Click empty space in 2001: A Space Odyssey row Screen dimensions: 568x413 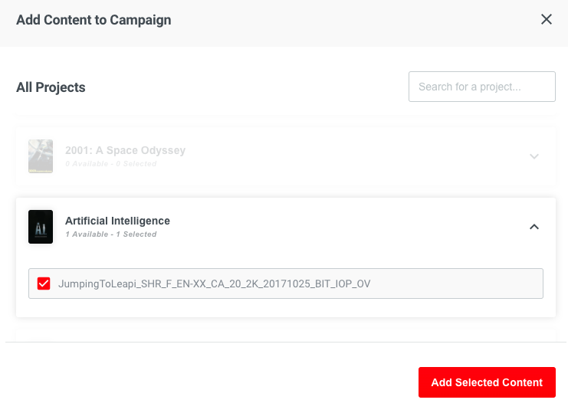click(345, 156)
